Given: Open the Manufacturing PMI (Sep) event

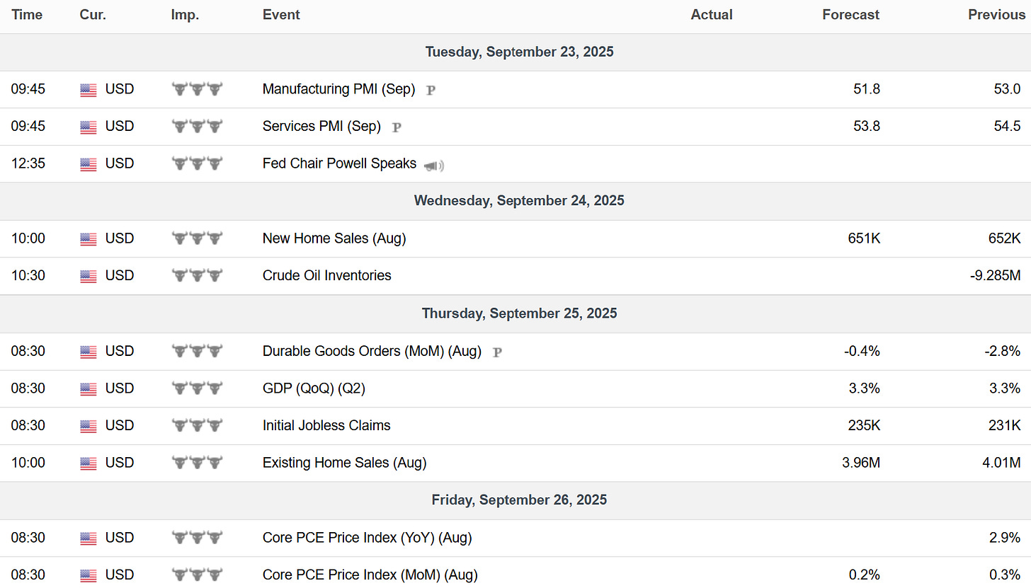Looking at the screenshot, I should pos(338,89).
